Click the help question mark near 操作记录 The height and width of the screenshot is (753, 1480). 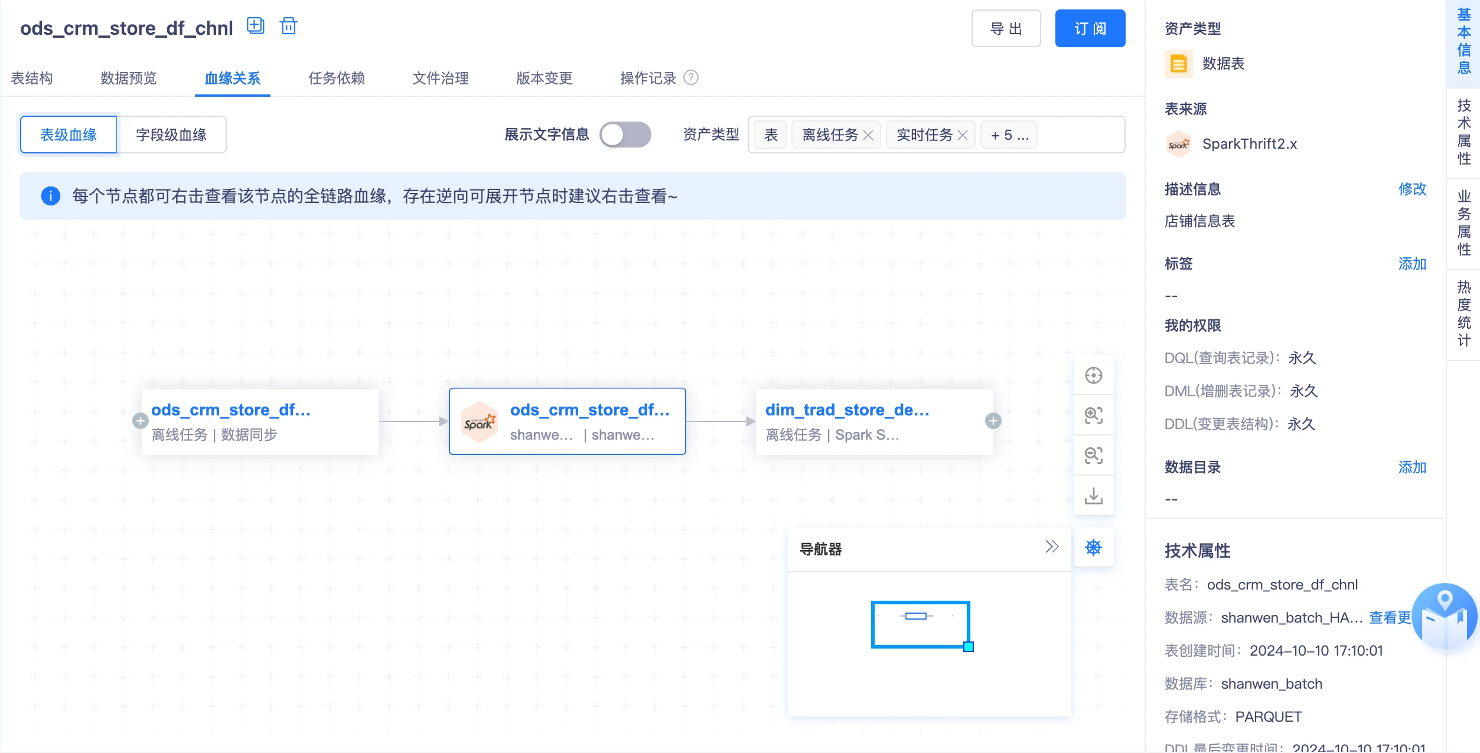click(x=690, y=77)
